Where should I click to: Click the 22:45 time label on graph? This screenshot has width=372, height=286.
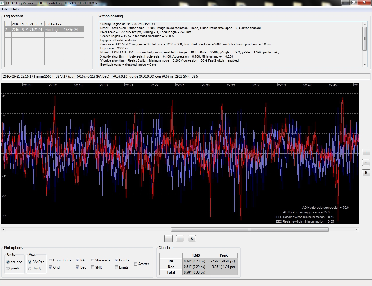click(x=333, y=85)
